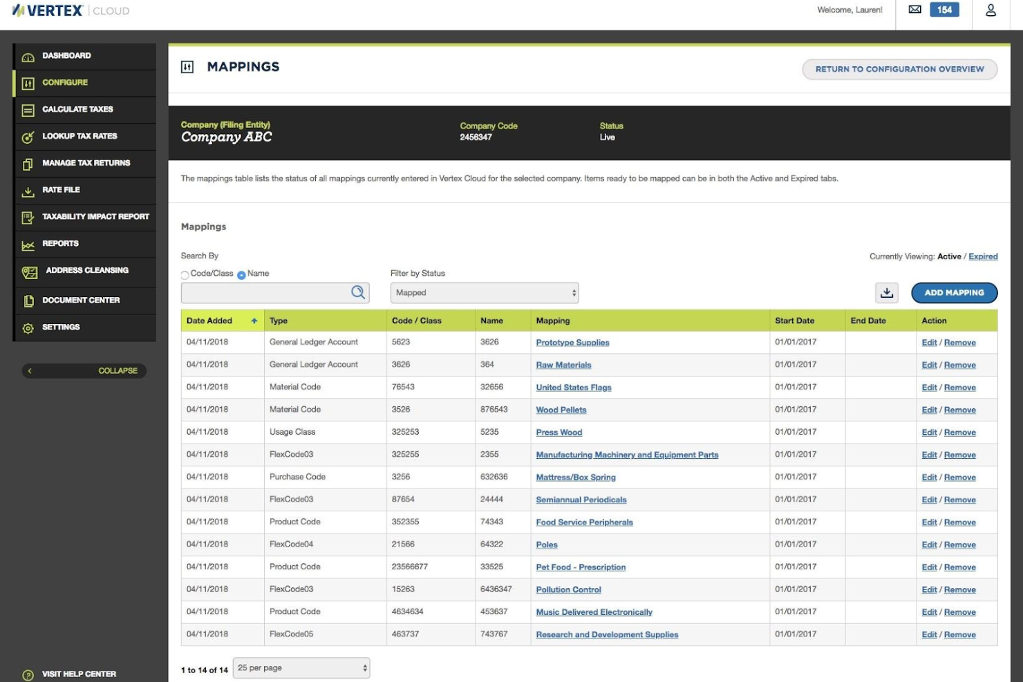The height and width of the screenshot is (682, 1023).
Task: Open the Settings menu item
Action: pos(62,327)
